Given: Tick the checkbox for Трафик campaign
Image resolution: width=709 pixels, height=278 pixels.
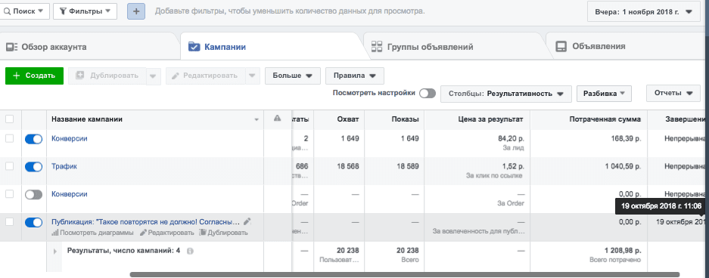Looking at the screenshot, I should 10,166.
